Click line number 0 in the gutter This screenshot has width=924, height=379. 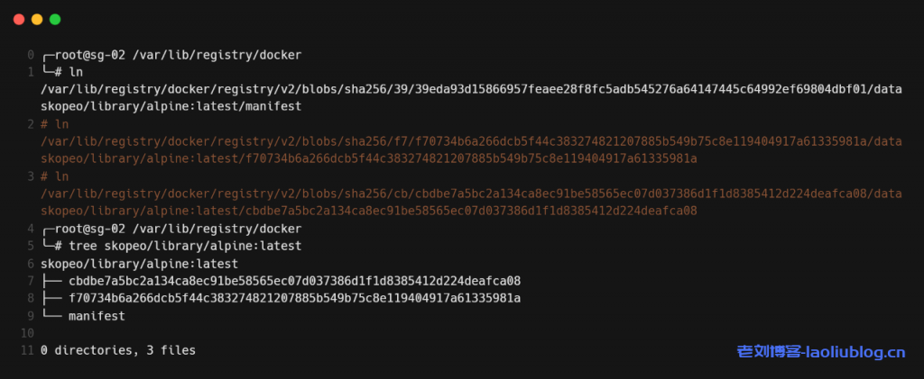31,55
